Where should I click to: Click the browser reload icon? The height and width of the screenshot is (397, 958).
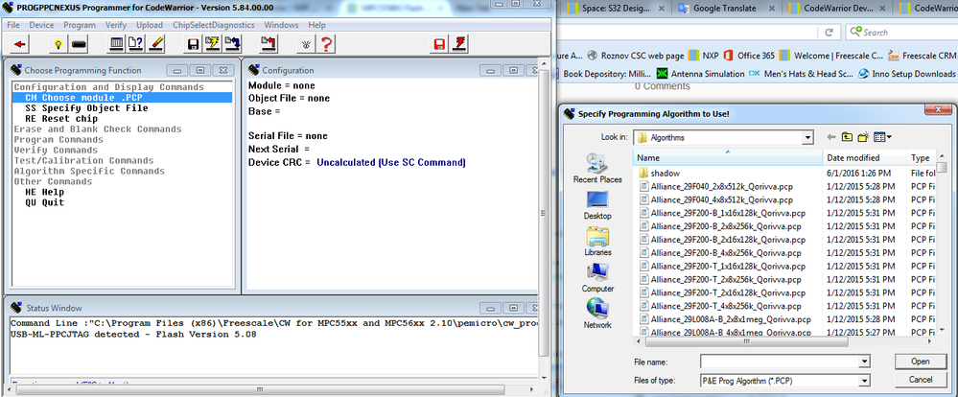click(829, 33)
